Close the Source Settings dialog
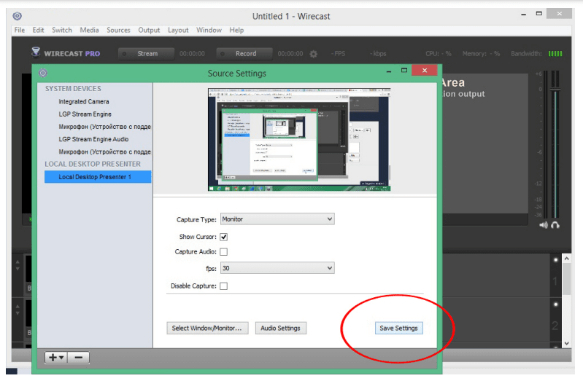Screen dimensions: 583x381 coord(425,70)
